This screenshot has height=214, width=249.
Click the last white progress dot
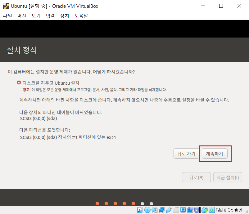[151, 204]
